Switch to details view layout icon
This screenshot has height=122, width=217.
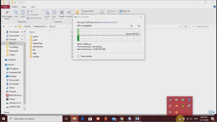(210, 112)
